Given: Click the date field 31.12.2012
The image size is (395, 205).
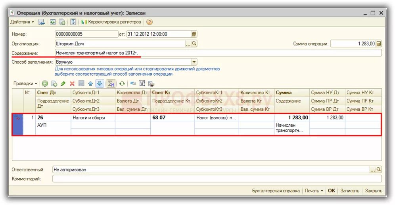Looking at the screenshot, I should tap(159, 34).
